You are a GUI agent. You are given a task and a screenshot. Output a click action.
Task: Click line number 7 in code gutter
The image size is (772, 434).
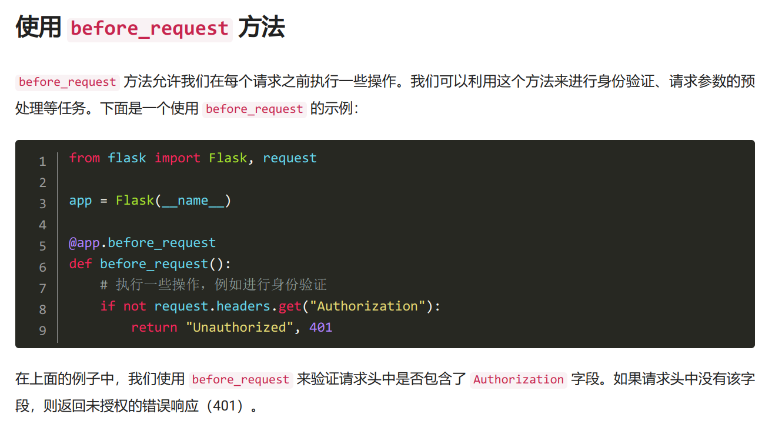point(42,288)
